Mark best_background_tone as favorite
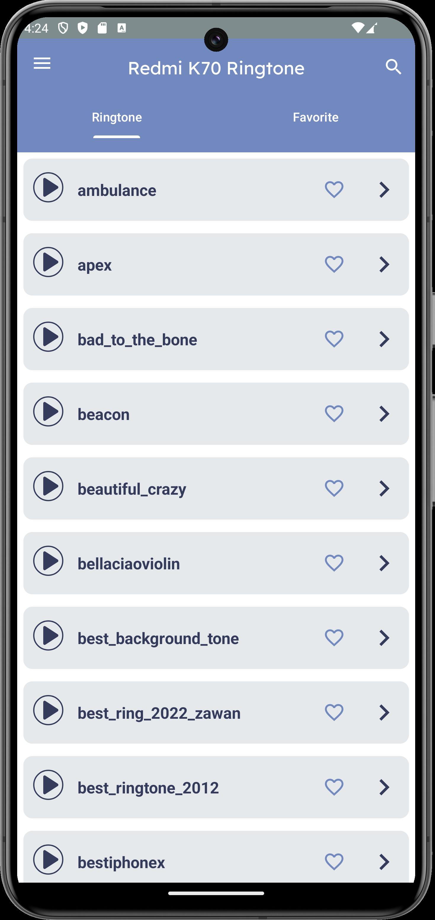 334,638
